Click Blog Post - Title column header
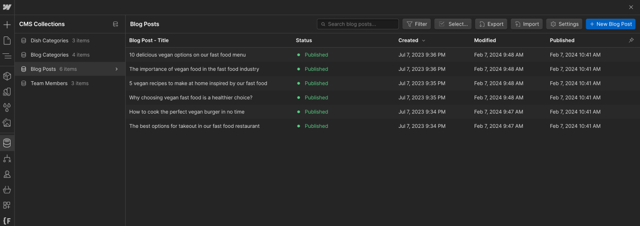This screenshot has width=640, height=226. tap(149, 40)
